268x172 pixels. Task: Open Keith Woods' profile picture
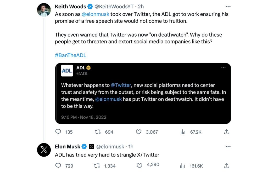point(44,10)
